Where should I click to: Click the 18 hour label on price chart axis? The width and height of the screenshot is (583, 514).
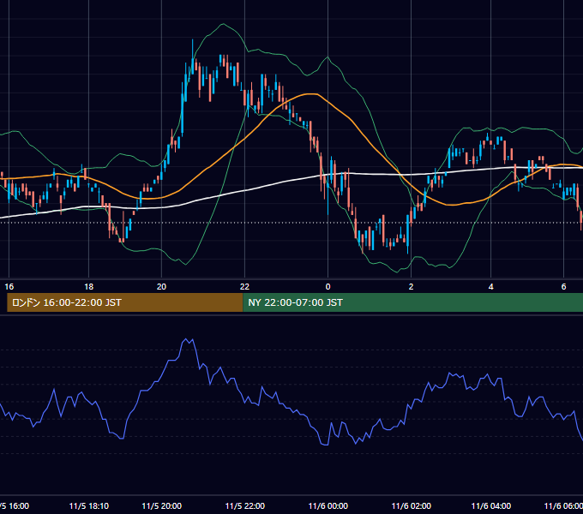(x=89, y=287)
